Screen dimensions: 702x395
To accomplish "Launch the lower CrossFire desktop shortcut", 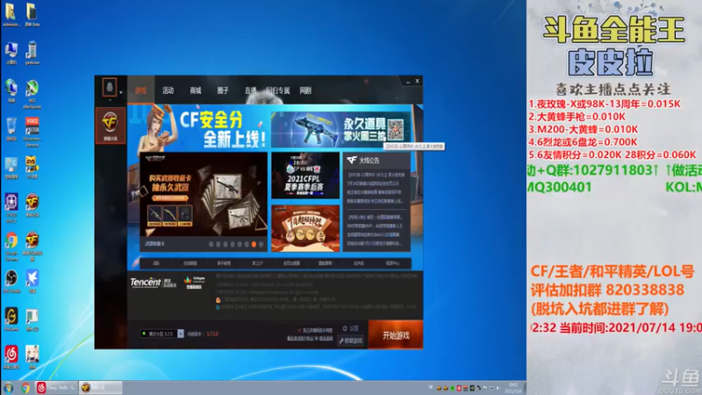I will (32, 247).
